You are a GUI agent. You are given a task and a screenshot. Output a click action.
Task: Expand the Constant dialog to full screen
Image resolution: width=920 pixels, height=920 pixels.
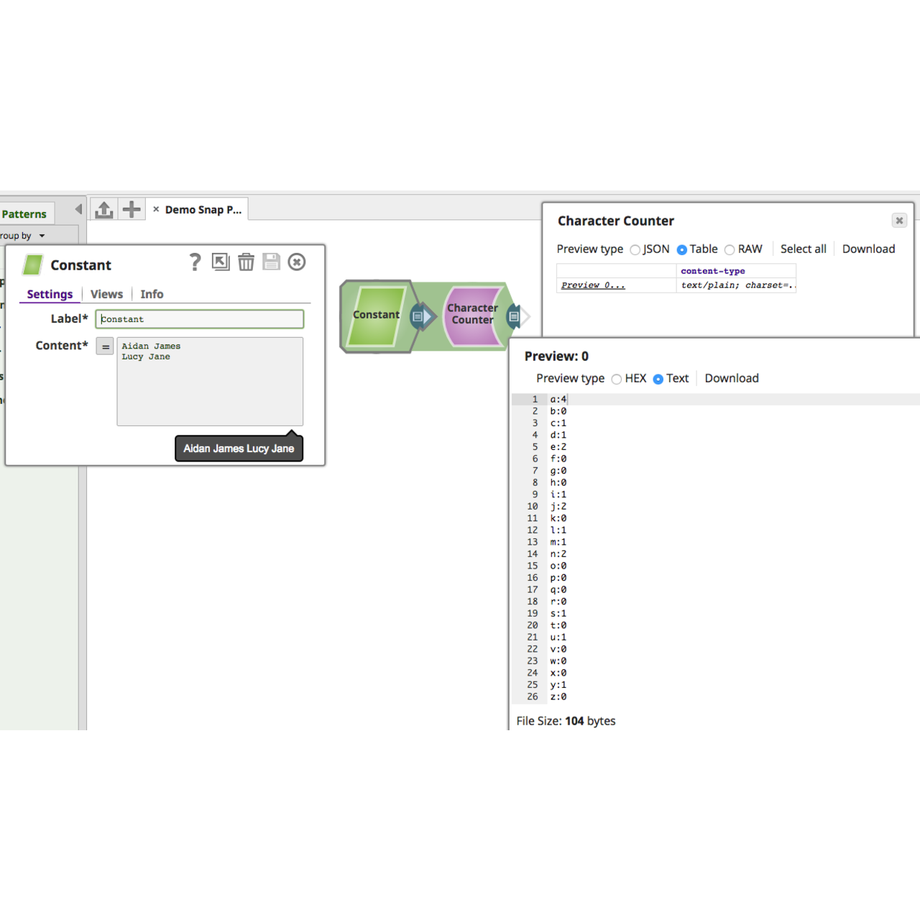pos(221,262)
